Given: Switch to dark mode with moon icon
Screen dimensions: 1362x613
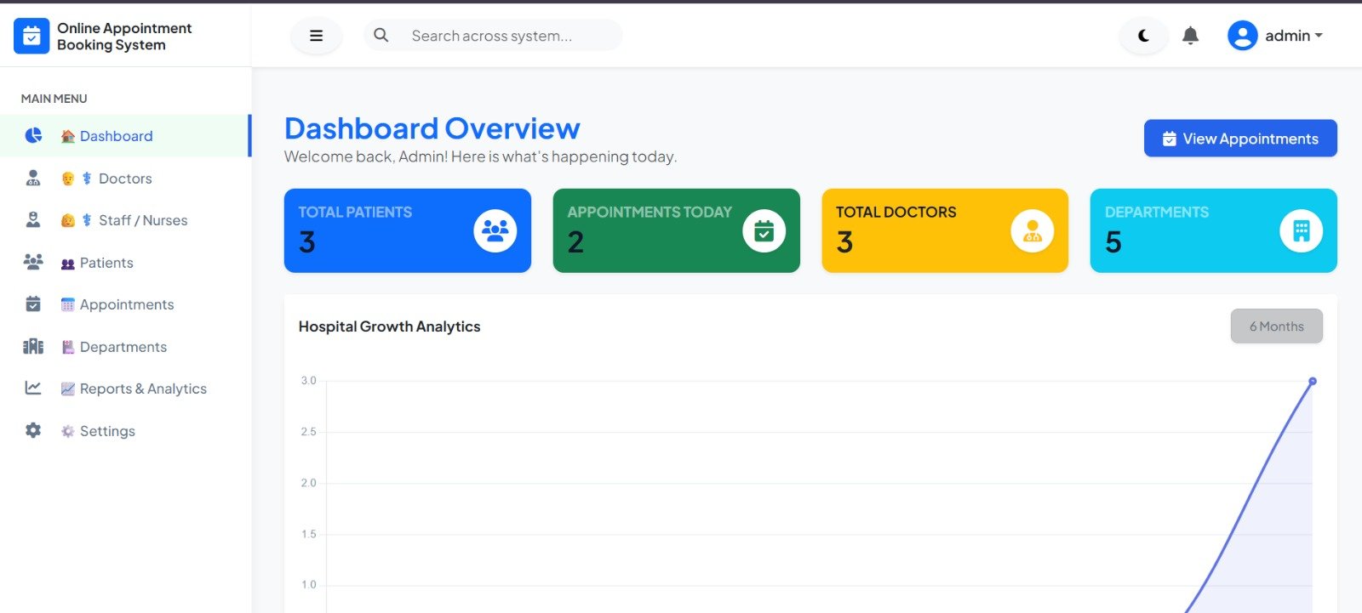Looking at the screenshot, I should point(1143,36).
